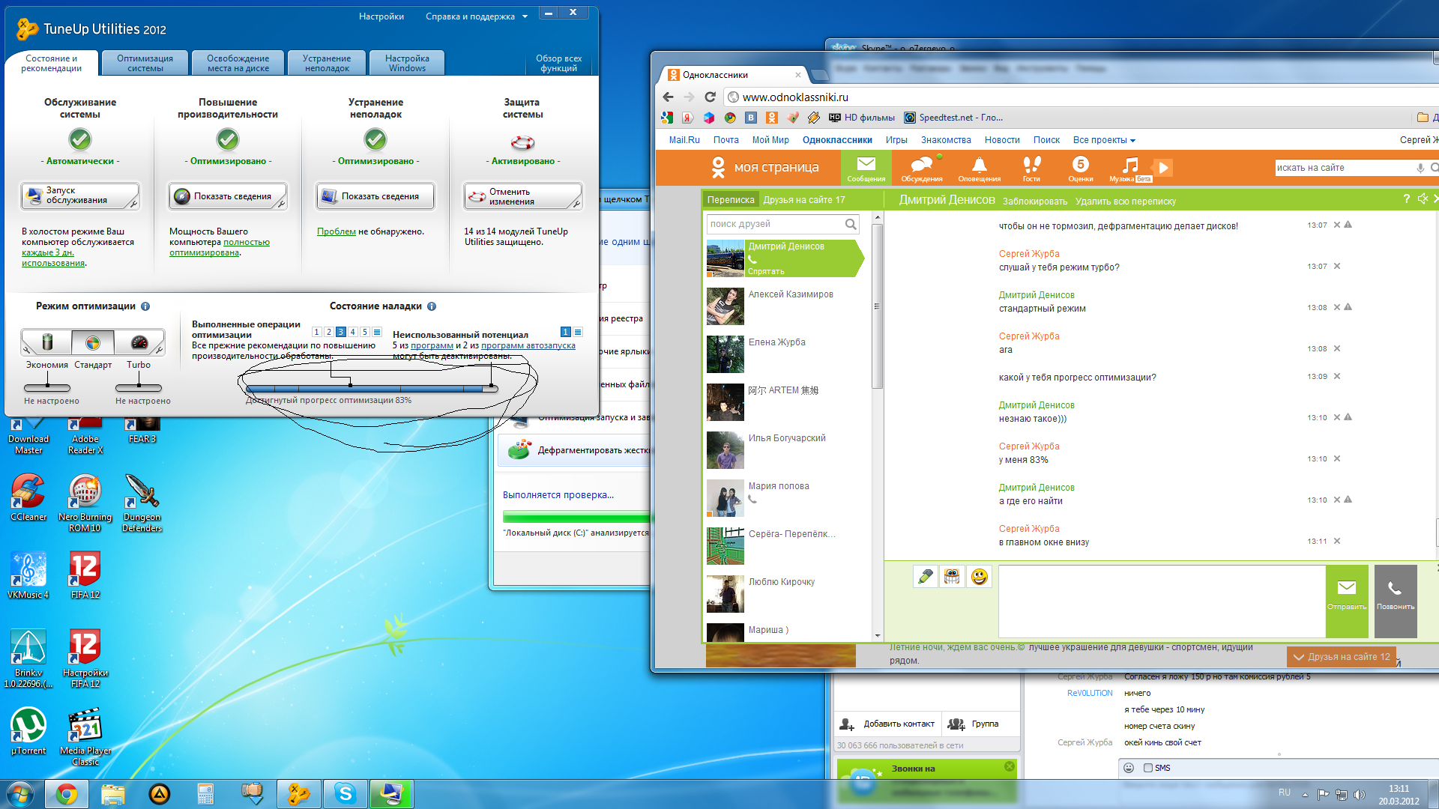Image resolution: width=1439 pixels, height=809 pixels.
Task: Click the info icon next to Режим оптимизации
Action: click(x=145, y=306)
